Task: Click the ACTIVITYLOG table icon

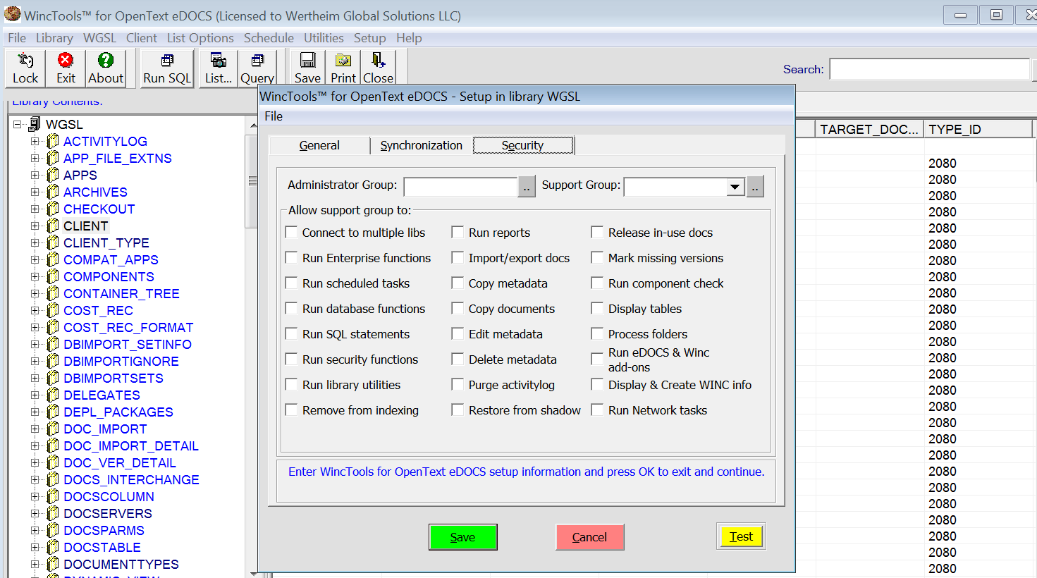Action: coord(52,142)
